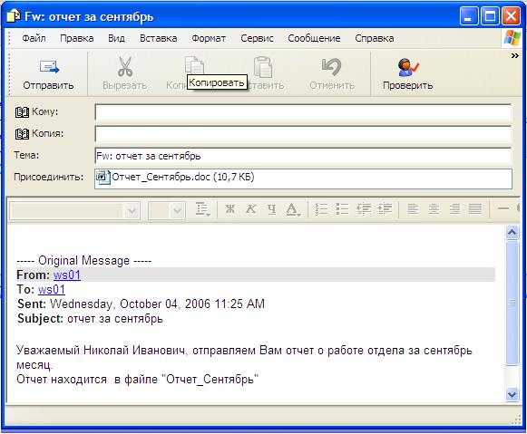Show more toolbar buttons chevron
The image size is (527, 434).
coord(515,55)
